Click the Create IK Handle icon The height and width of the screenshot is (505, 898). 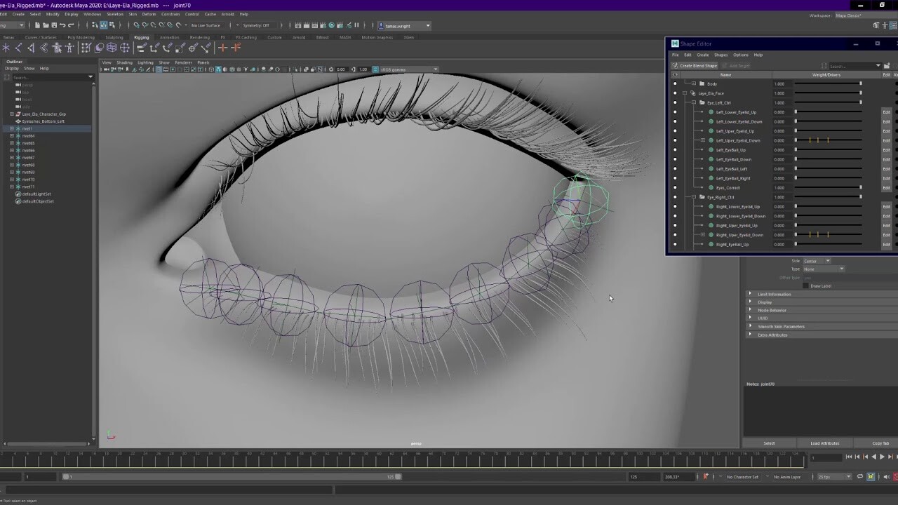click(x=18, y=48)
